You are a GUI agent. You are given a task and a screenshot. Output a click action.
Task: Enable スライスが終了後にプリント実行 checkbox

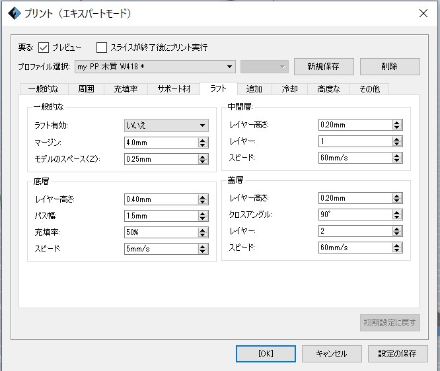click(x=102, y=48)
